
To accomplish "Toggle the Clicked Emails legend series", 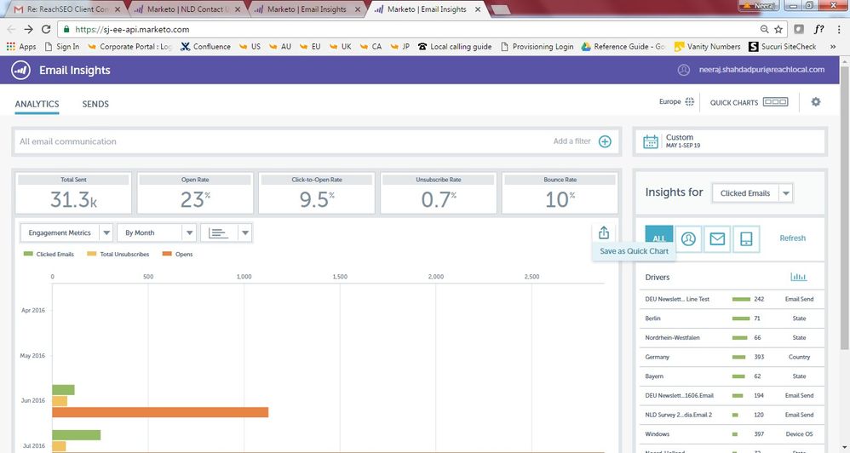I will click(49, 254).
